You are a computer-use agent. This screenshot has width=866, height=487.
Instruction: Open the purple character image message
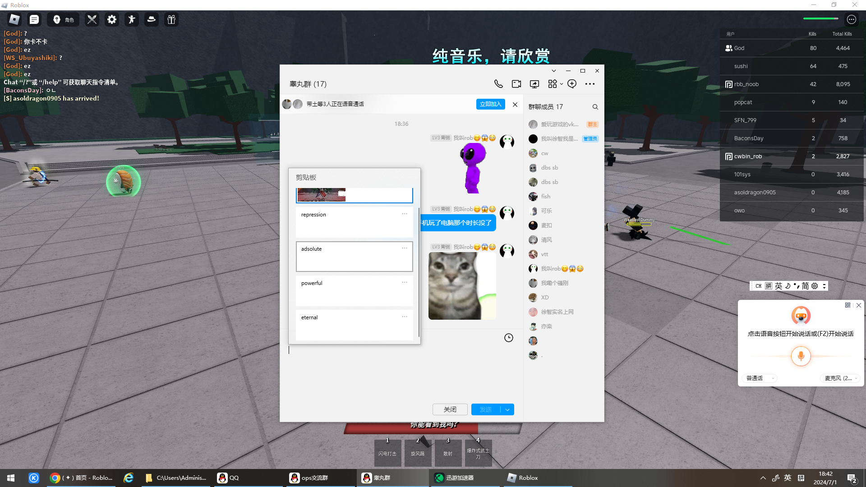(473, 168)
